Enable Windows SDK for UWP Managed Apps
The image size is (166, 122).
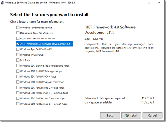point(18,71)
